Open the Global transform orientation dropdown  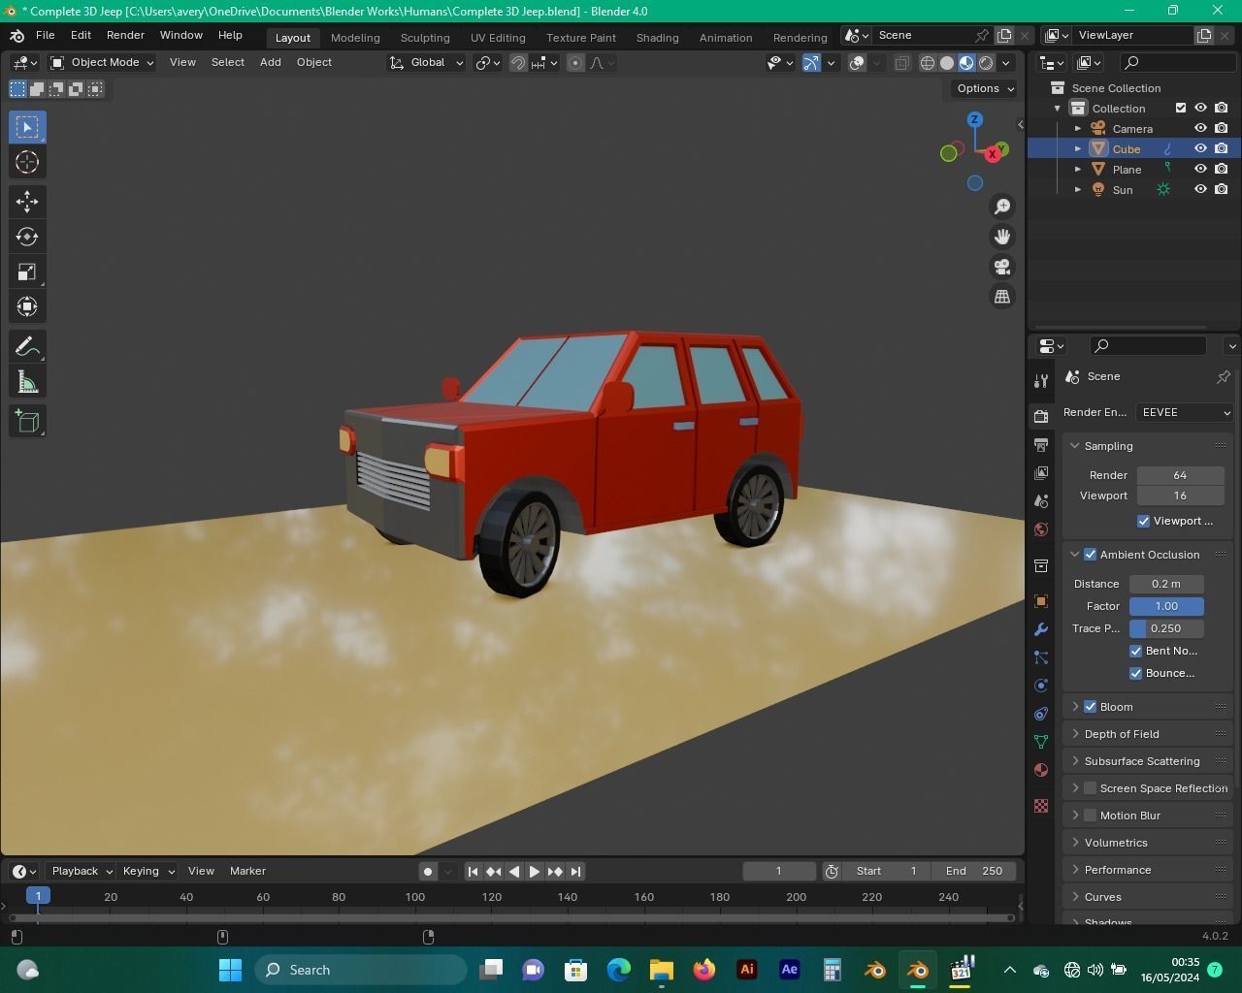pos(427,62)
